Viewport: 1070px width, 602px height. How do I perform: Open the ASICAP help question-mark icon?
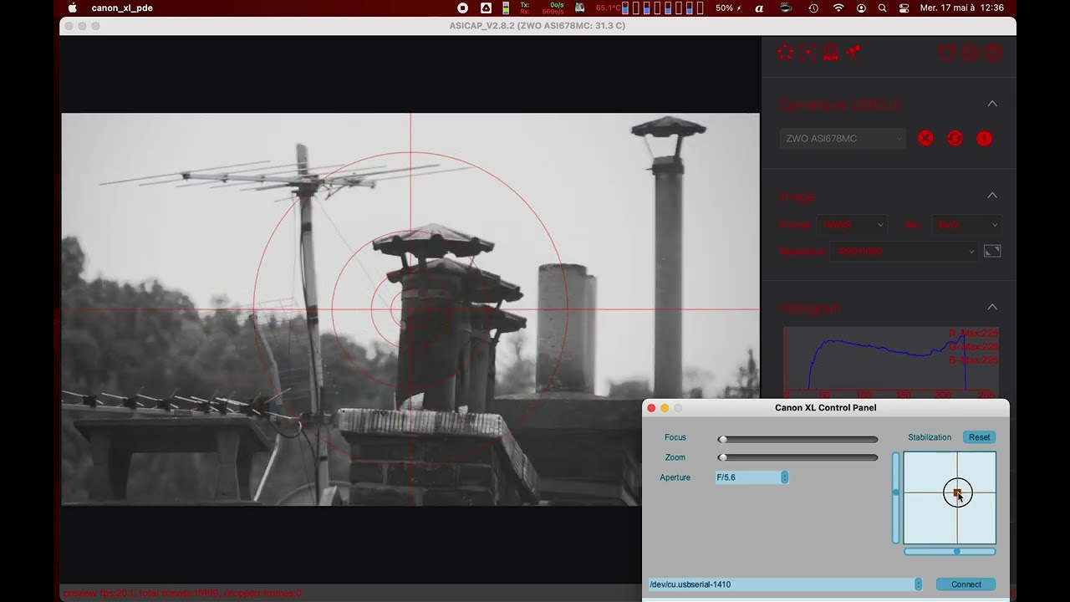coord(992,53)
